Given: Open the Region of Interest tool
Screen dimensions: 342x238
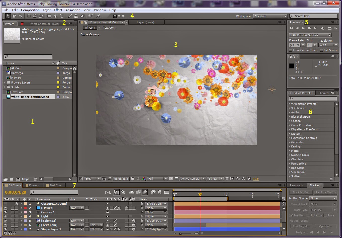Looking at the screenshot, I should pyautogui.click(x=109, y=179).
